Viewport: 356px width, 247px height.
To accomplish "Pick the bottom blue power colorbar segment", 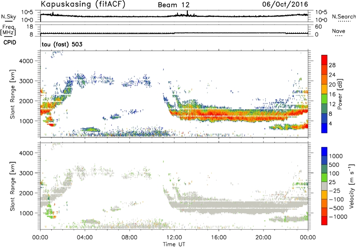I will 324,128.
